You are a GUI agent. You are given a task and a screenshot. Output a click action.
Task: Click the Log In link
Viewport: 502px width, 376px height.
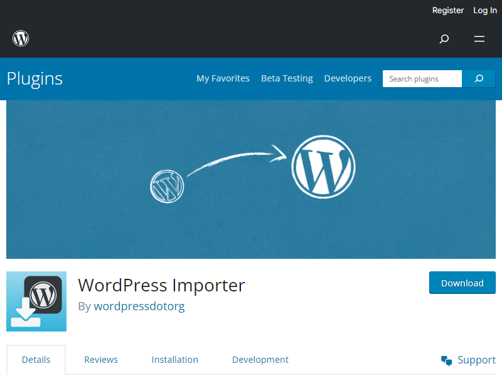pyautogui.click(x=485, y=11)
